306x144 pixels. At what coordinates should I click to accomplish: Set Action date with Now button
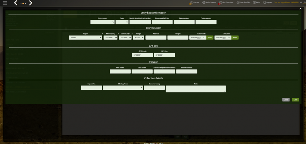[x=210, y=37]
